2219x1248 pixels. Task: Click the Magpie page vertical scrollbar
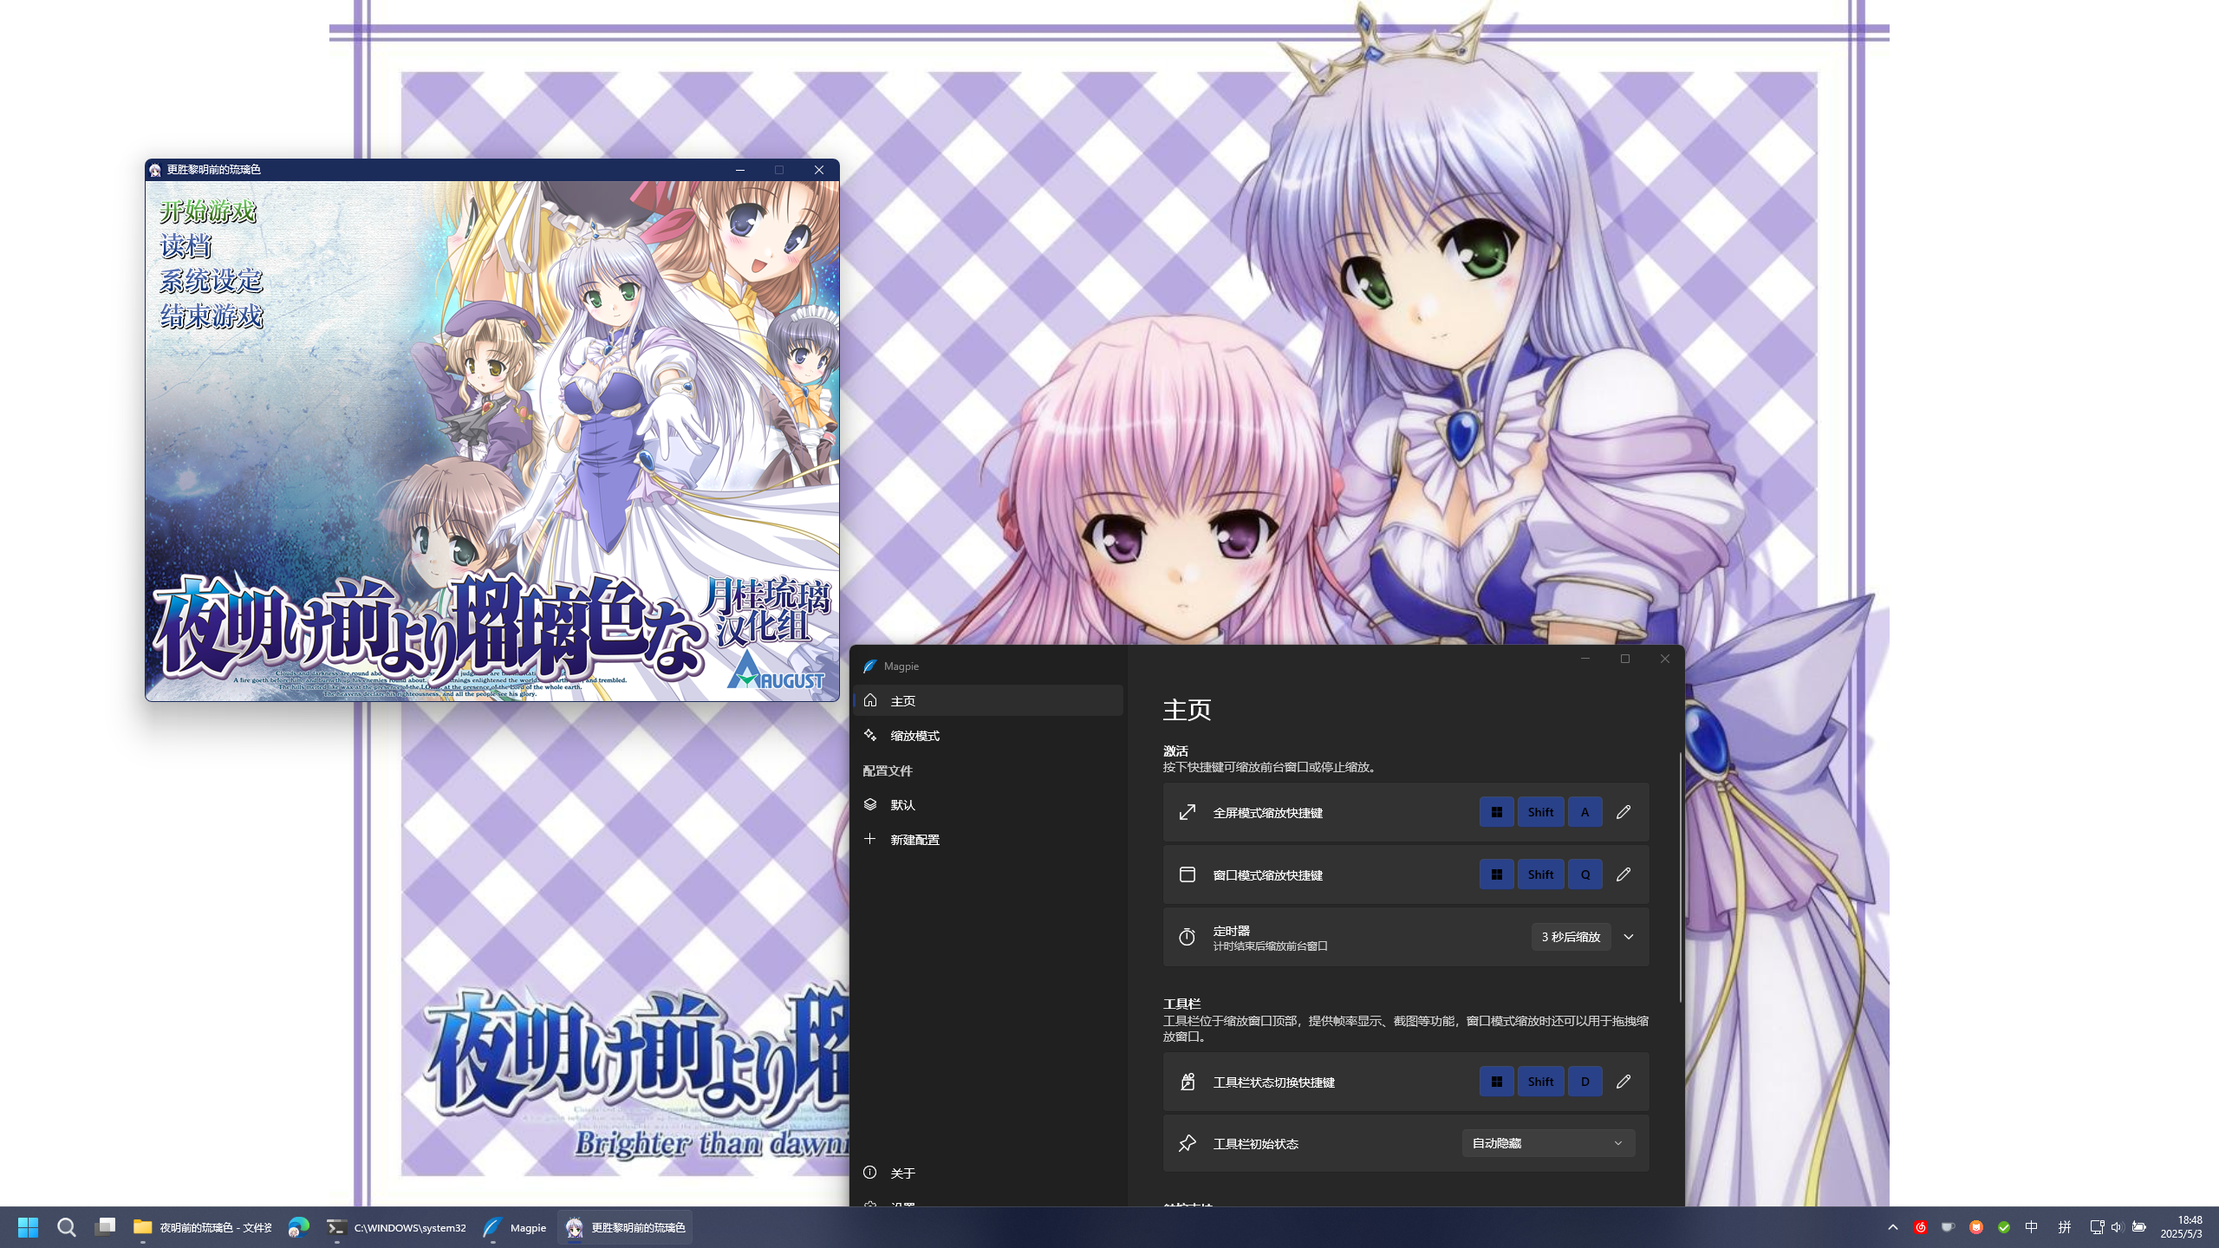click(1680, 875)
